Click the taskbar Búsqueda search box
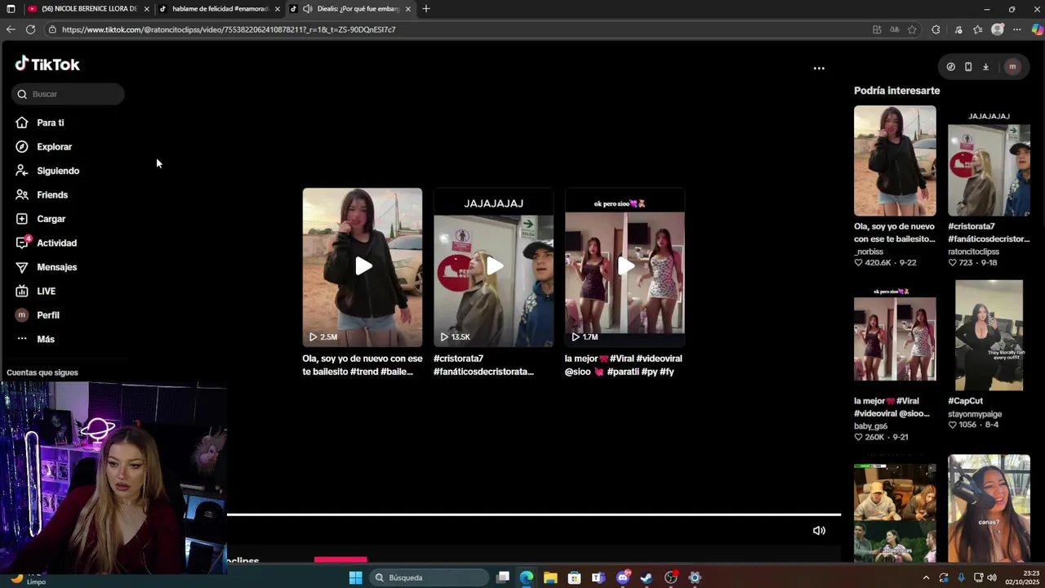Viewport: 1045px width, 588px height. (x=429, y=577)
